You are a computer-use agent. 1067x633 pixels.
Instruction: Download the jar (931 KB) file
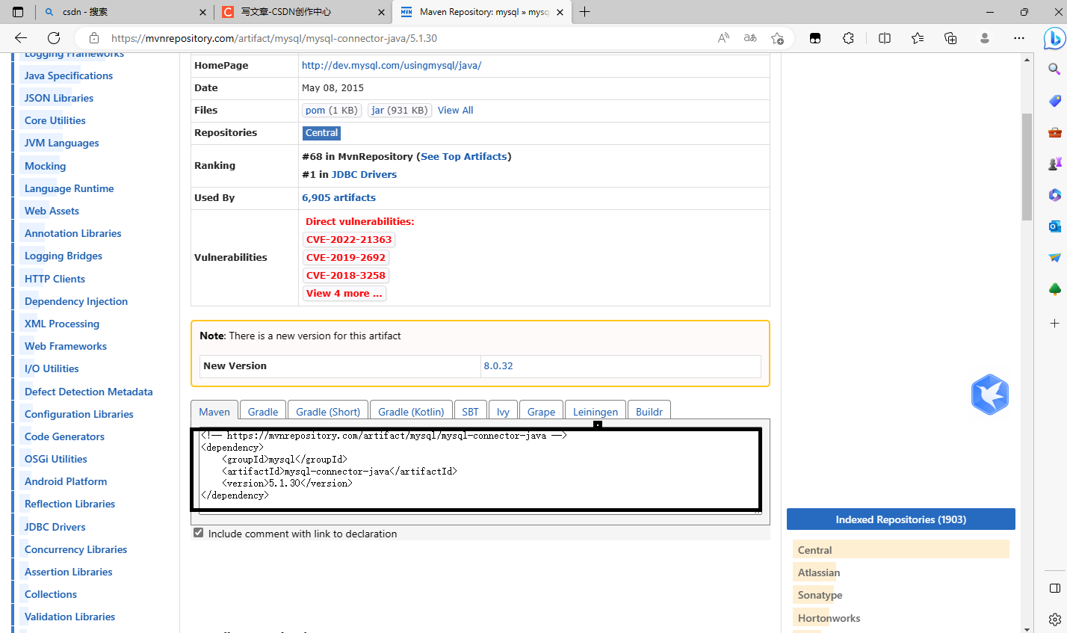point(400,110)
